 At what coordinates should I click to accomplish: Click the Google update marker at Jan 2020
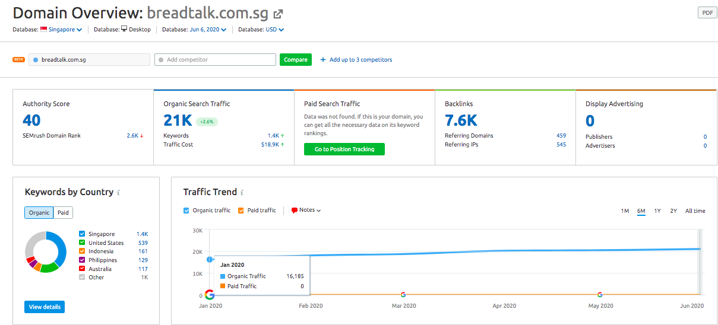pos(209,294)
